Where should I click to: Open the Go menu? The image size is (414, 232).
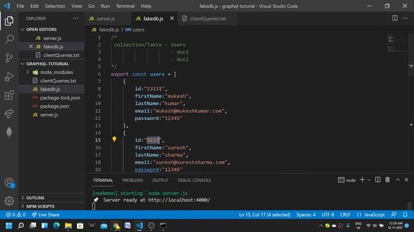pos(91,6)
